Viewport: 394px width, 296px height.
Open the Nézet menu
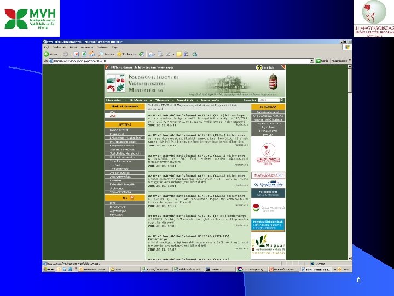click(73, 47)
